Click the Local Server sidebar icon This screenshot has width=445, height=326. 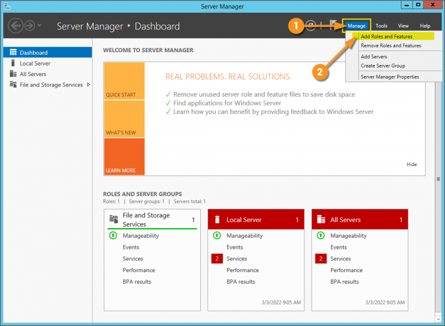13,63
